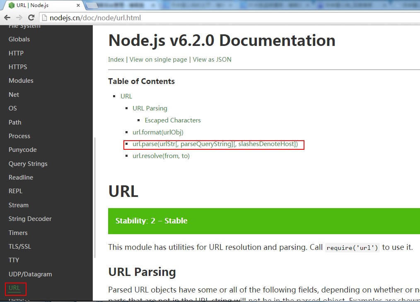The height and width of the screenshot is (302, 420).
Task: Jump to url.format(urlObj) in the contents list
Action: coord(158,132)
